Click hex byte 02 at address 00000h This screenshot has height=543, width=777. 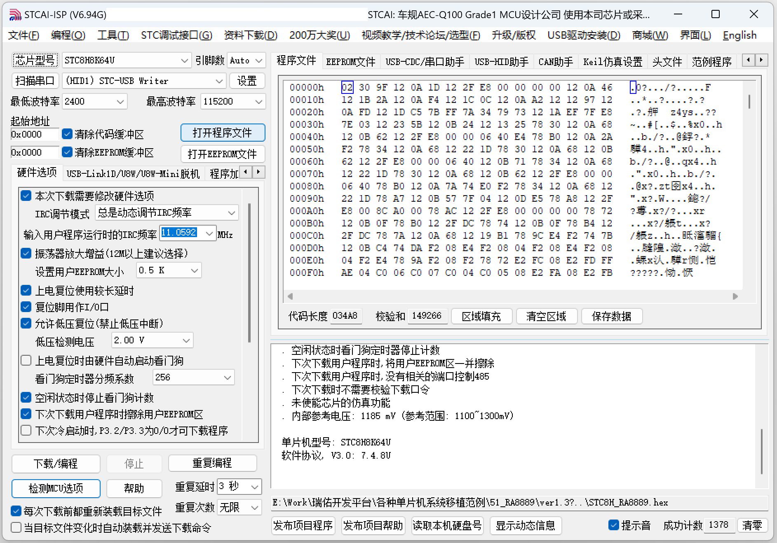click(x=347, y=87)
